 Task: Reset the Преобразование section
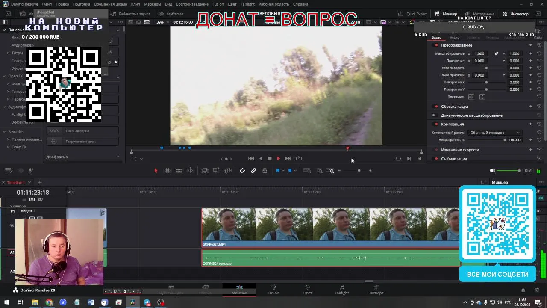(539, 45)
